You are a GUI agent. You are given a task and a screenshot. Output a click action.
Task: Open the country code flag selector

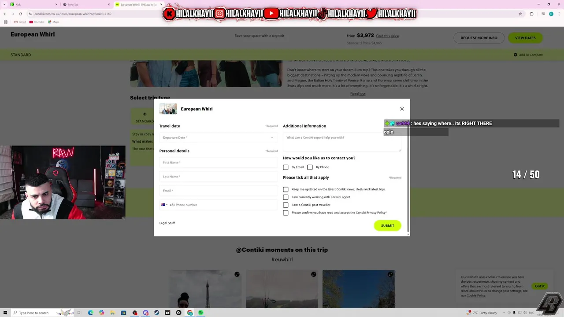click(164, 205)
